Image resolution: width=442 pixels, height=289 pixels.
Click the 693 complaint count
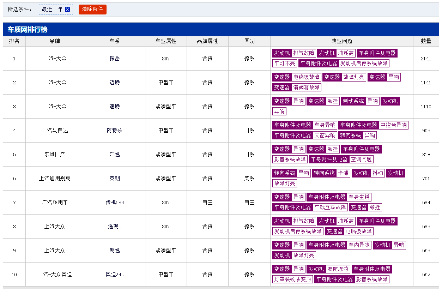[x=426, y=227]
